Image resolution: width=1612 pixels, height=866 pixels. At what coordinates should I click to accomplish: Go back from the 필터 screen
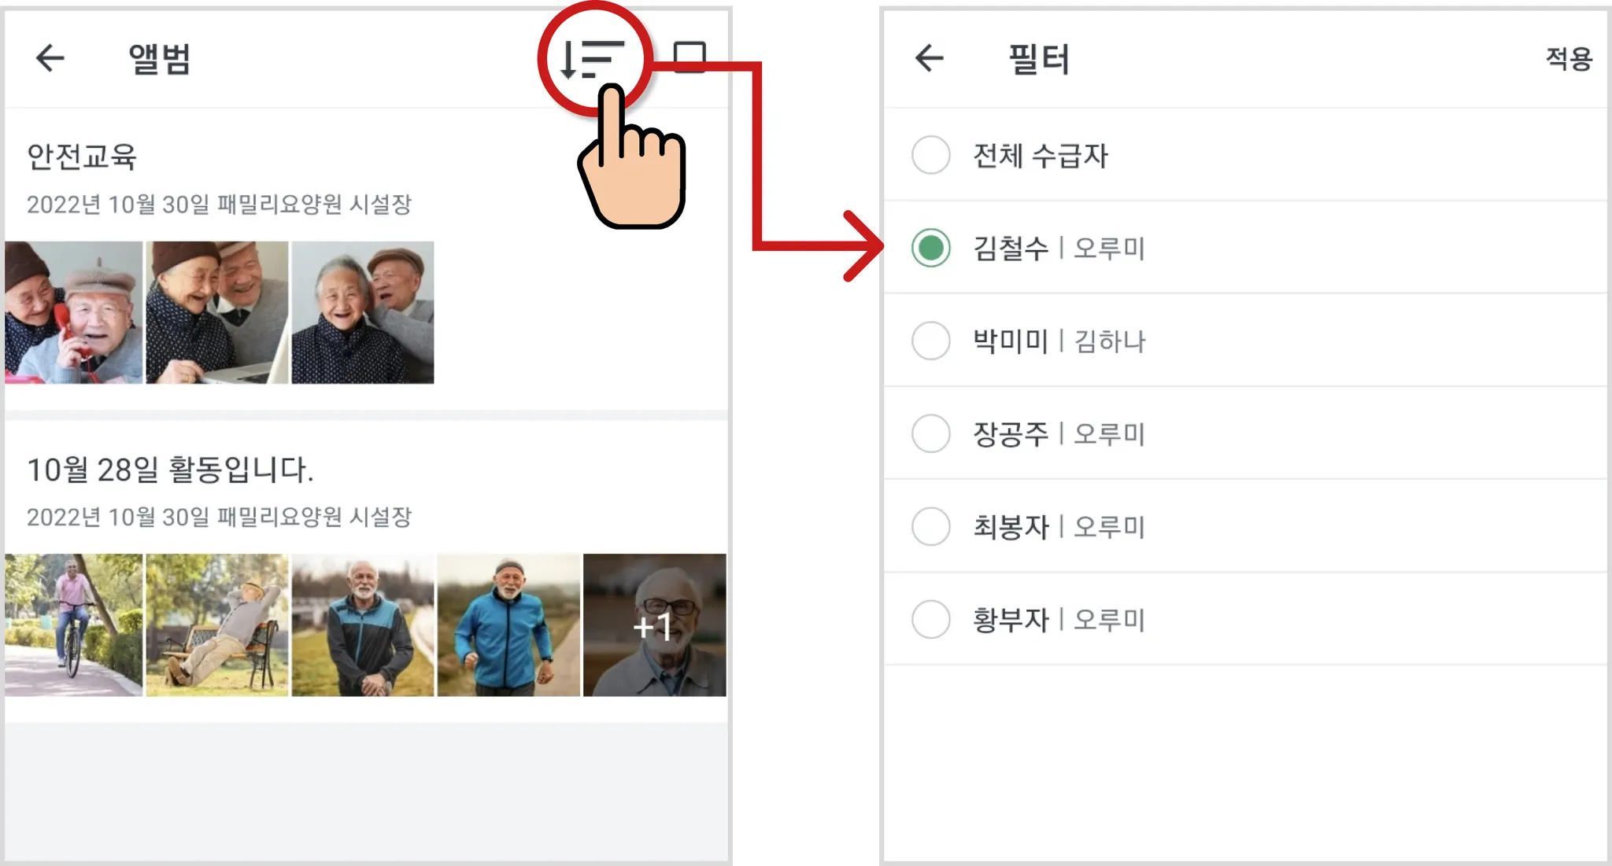(x=930, y=58)
